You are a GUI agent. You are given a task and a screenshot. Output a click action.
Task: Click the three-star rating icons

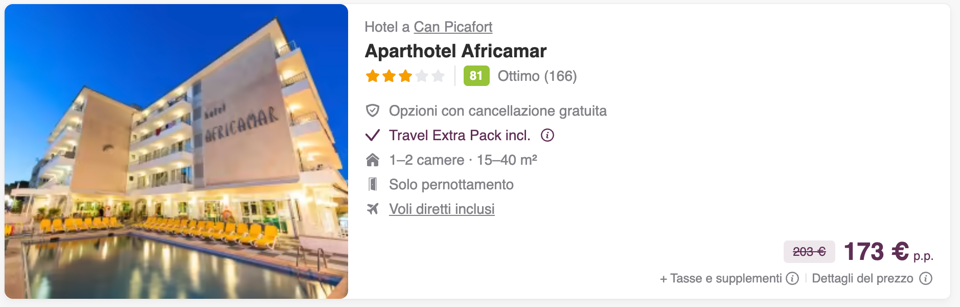point(404,76)
